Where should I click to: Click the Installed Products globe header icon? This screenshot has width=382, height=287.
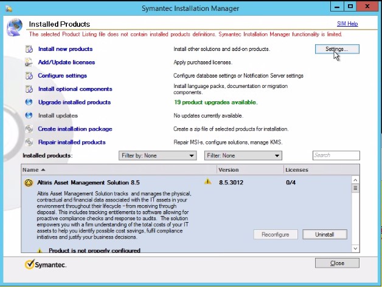click(15, 27)
